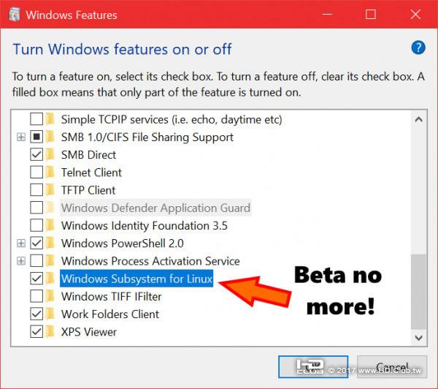The image size is (438, 389).
Task: Click the scrollbar down arrow
Action: point(418,338)
